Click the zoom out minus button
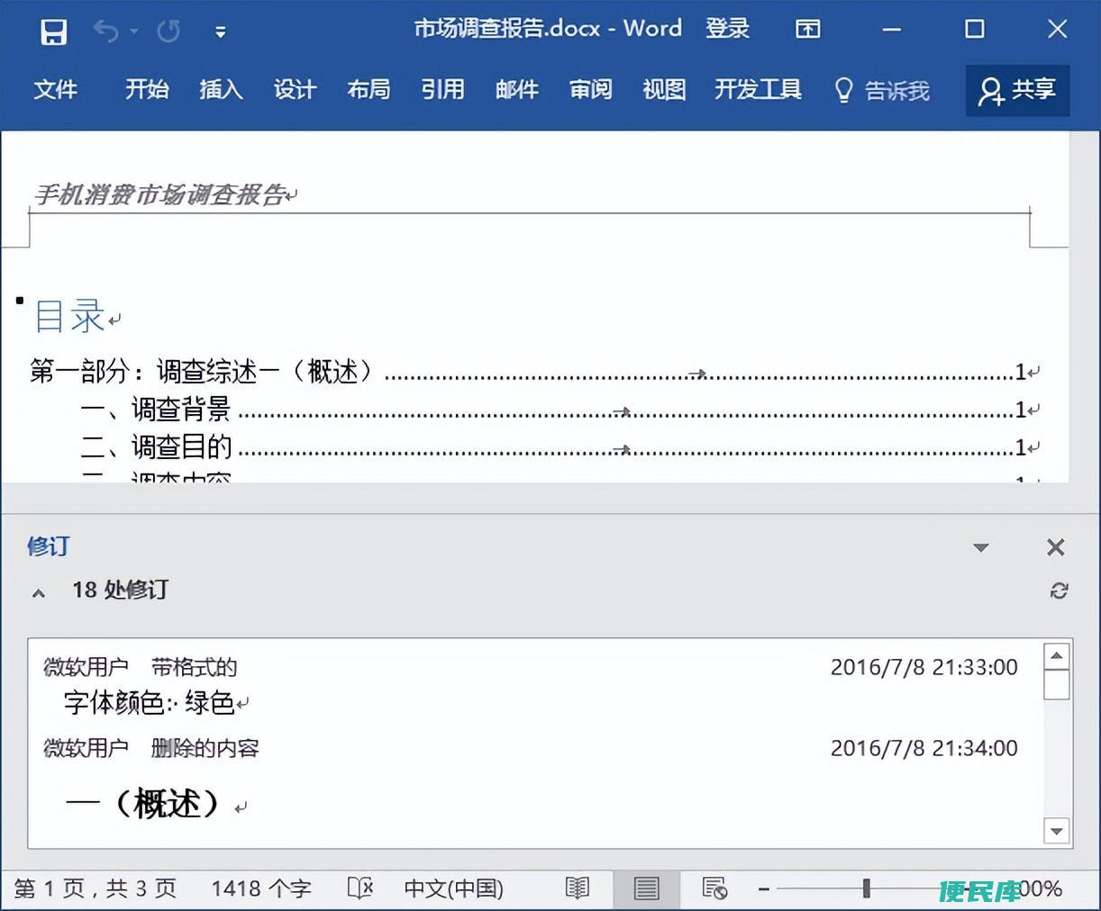The height and width of the screenshot is (911, 1101). (763, 889)
